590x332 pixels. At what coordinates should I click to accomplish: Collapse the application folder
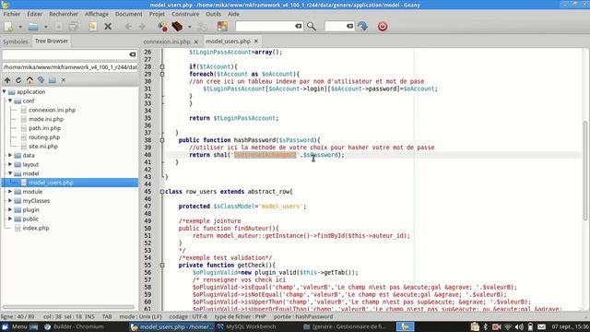point(4,91)
